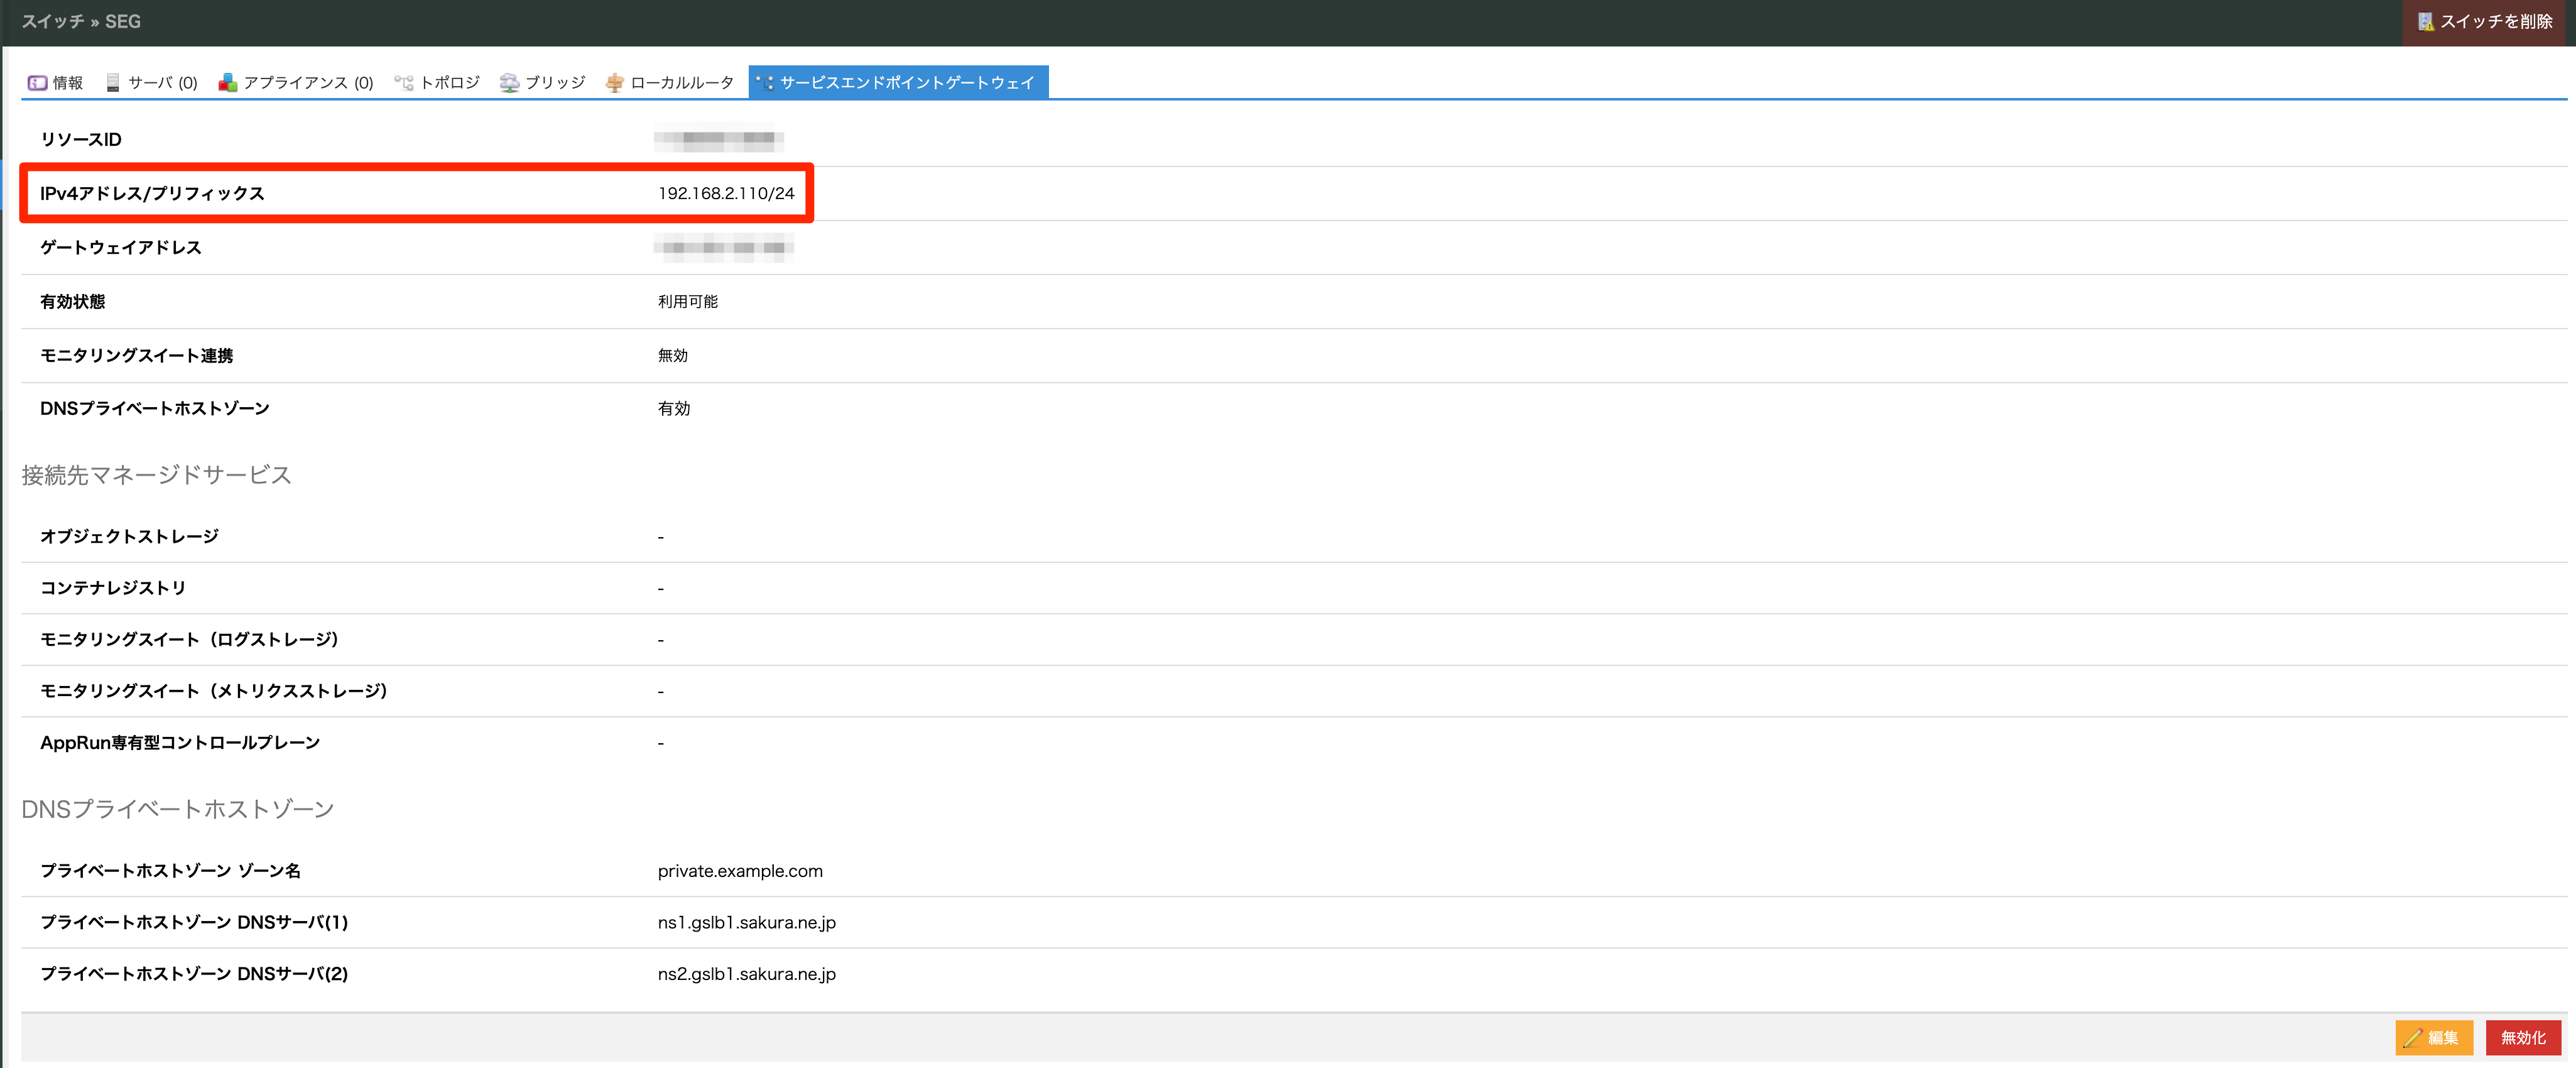Click the ns1.gslb1.sakura.ne.jp DNS server value
The width and height of the screenshot is (2576, 1068).
click(x=746, y=922)
